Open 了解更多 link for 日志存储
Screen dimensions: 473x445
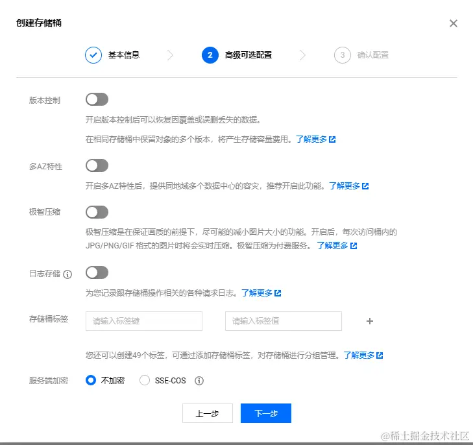tap(261, 293)
